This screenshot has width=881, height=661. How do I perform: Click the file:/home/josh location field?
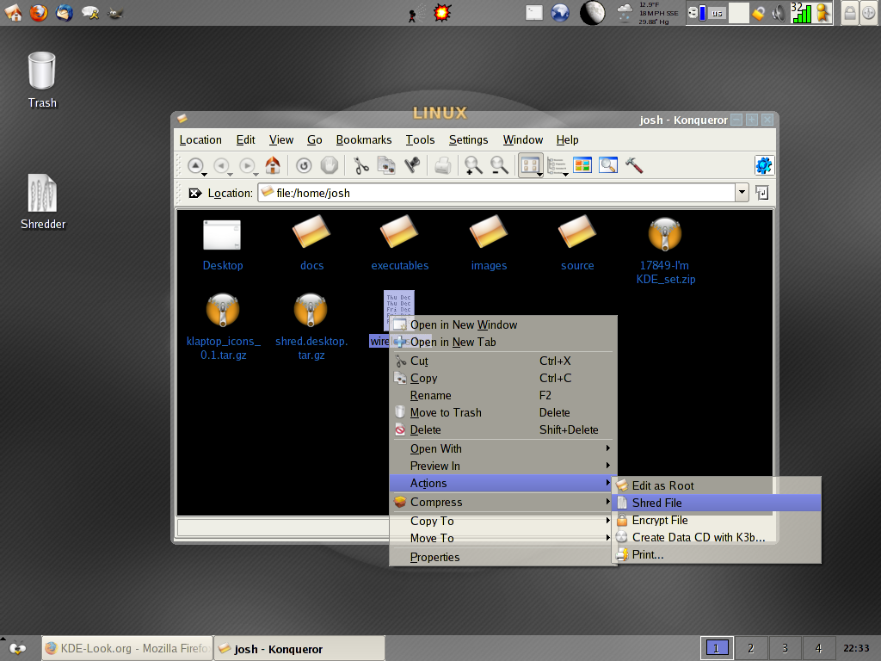click(x=496, y=193)
